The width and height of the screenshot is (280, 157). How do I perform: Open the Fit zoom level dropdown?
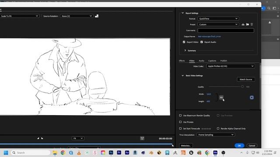pos(78,138)
